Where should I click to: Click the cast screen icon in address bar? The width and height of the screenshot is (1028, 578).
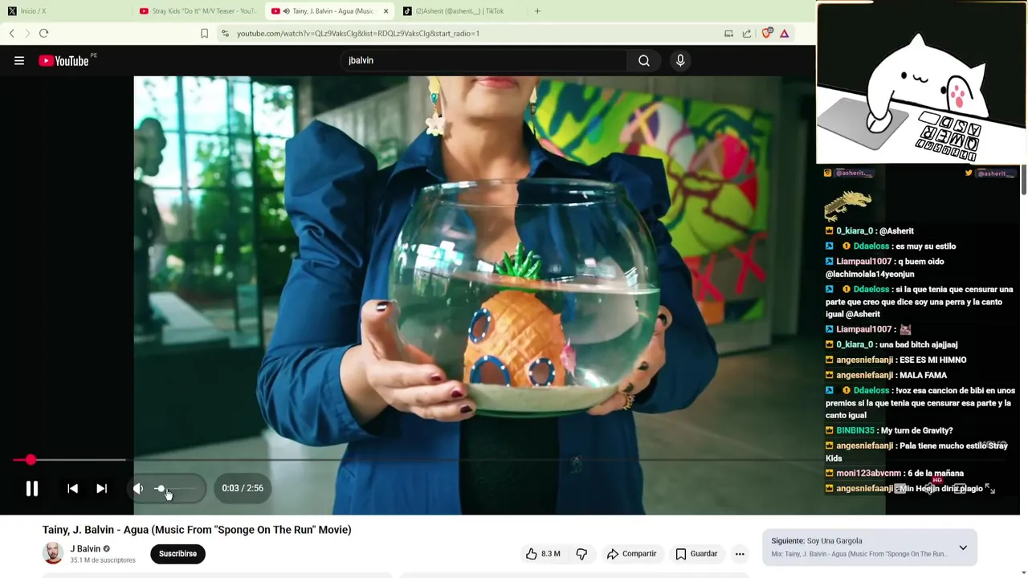[728, 33]
